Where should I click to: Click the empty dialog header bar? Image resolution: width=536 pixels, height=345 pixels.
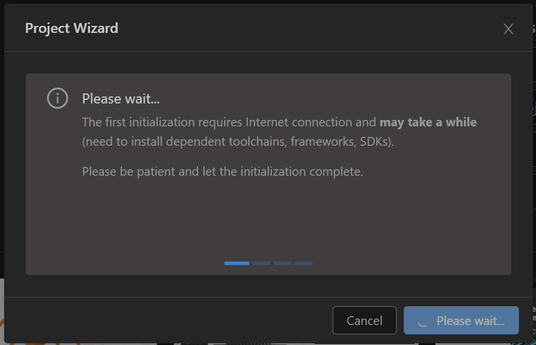click(x=294, y=28)
